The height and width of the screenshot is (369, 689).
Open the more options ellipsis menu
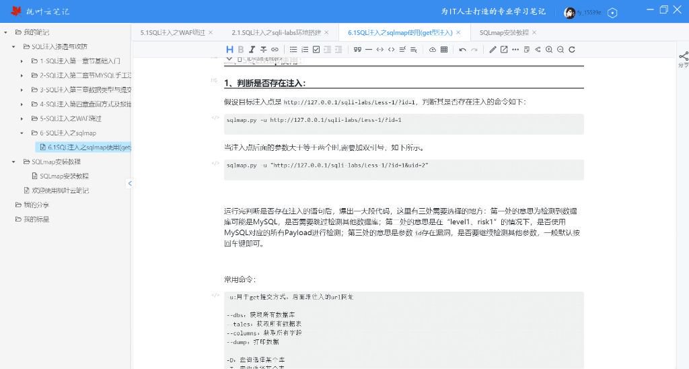click(x=515, y=50)
